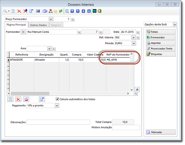Viewport: 185px width, 145px height.
Task: Open the Pagamento dropdown
Action: coord(57,106)
